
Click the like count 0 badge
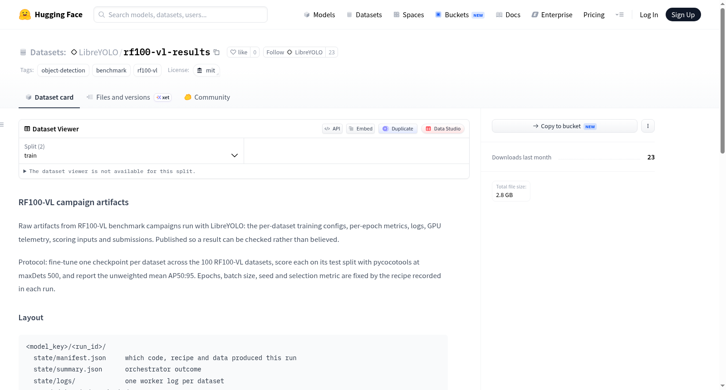click(255, 52)
